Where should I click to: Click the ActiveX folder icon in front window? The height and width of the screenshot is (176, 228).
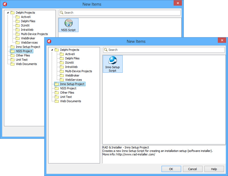point(62,54)
